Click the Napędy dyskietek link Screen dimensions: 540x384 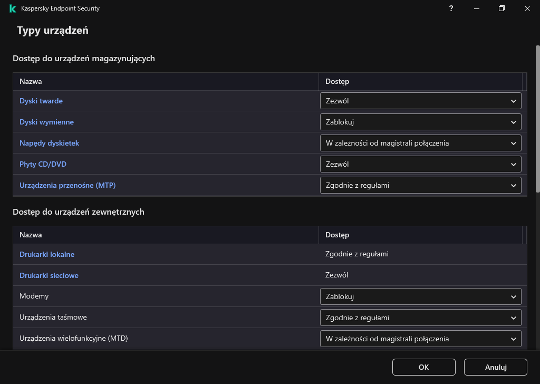tap(49, 143)
